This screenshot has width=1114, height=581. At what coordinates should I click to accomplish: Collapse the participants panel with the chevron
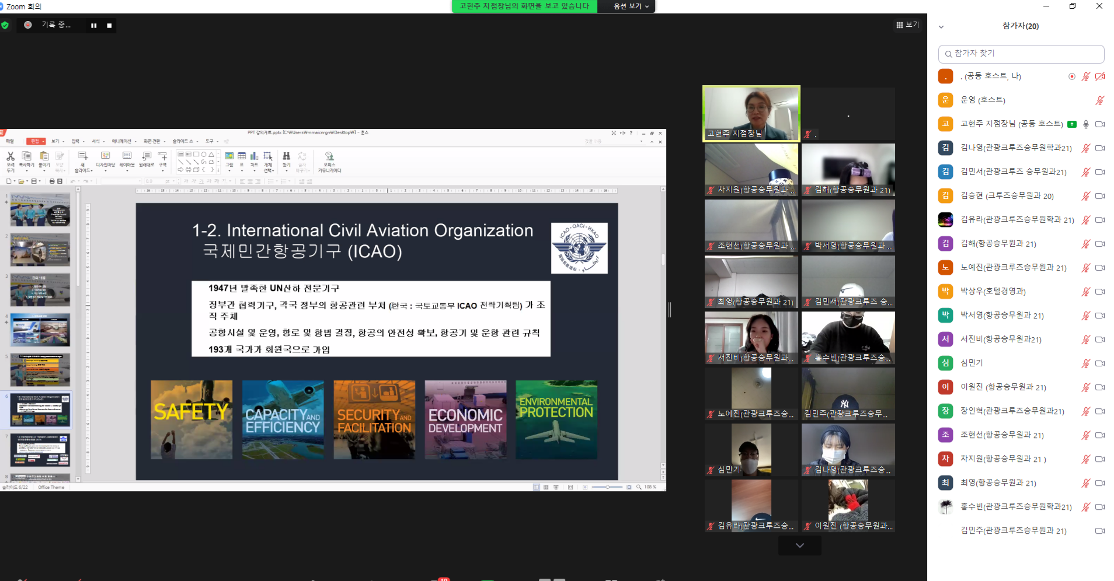tap(941, 27)
